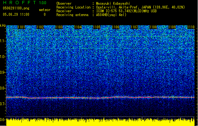Click the 1.0 frequency axis label
The height and width of the screenshot is (126, 198).
[3, 57]
